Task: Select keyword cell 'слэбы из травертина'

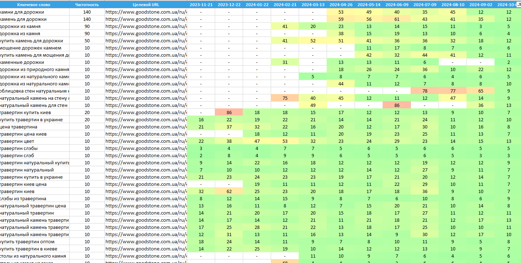Action: click(35, 199)
